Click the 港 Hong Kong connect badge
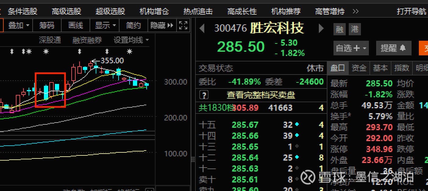 coord(355,30)
